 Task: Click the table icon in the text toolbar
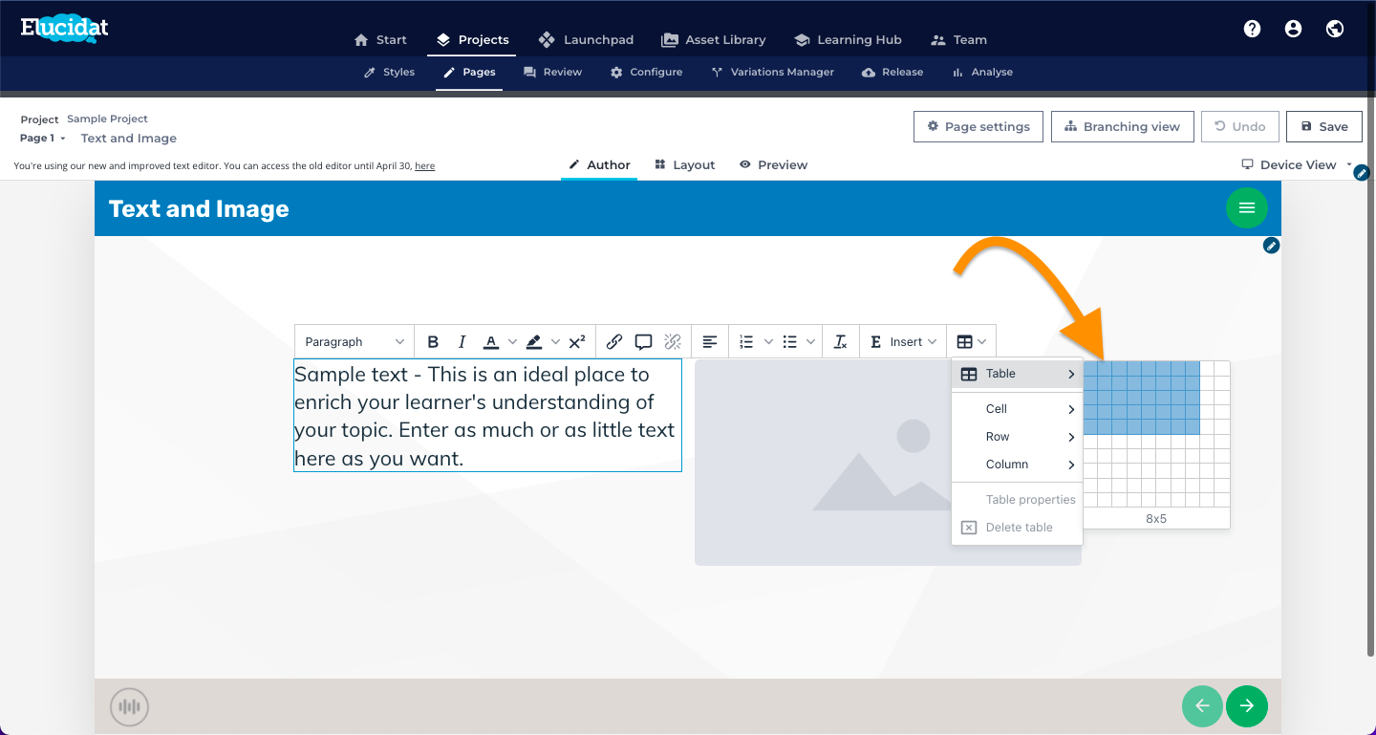click(x=965, y=341)
